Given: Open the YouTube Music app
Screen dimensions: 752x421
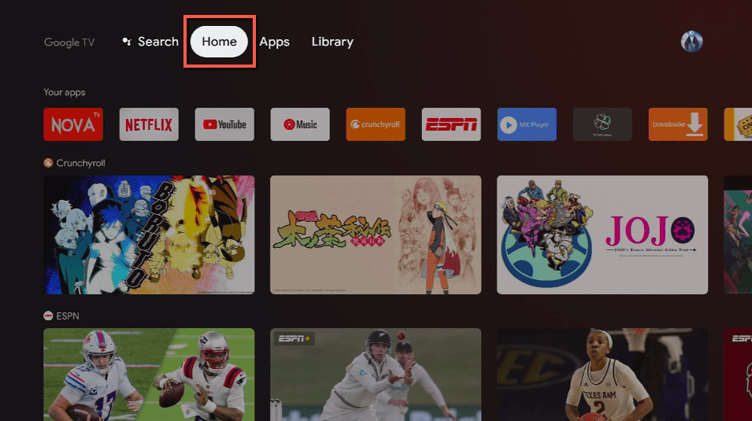Looking at the screenshot, I should [300, 124].
